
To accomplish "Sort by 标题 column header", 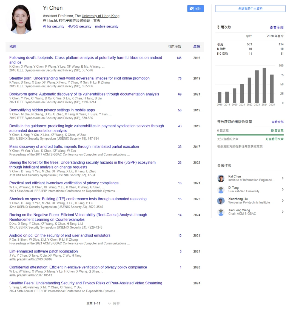I will click(x=13, y=47).
